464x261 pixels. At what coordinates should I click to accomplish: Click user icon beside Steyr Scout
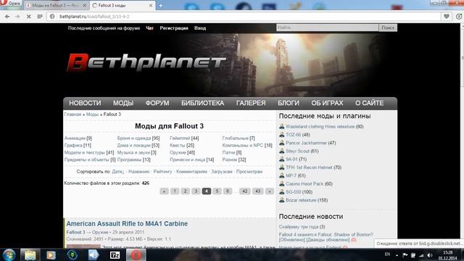click(x=281, y=151)
